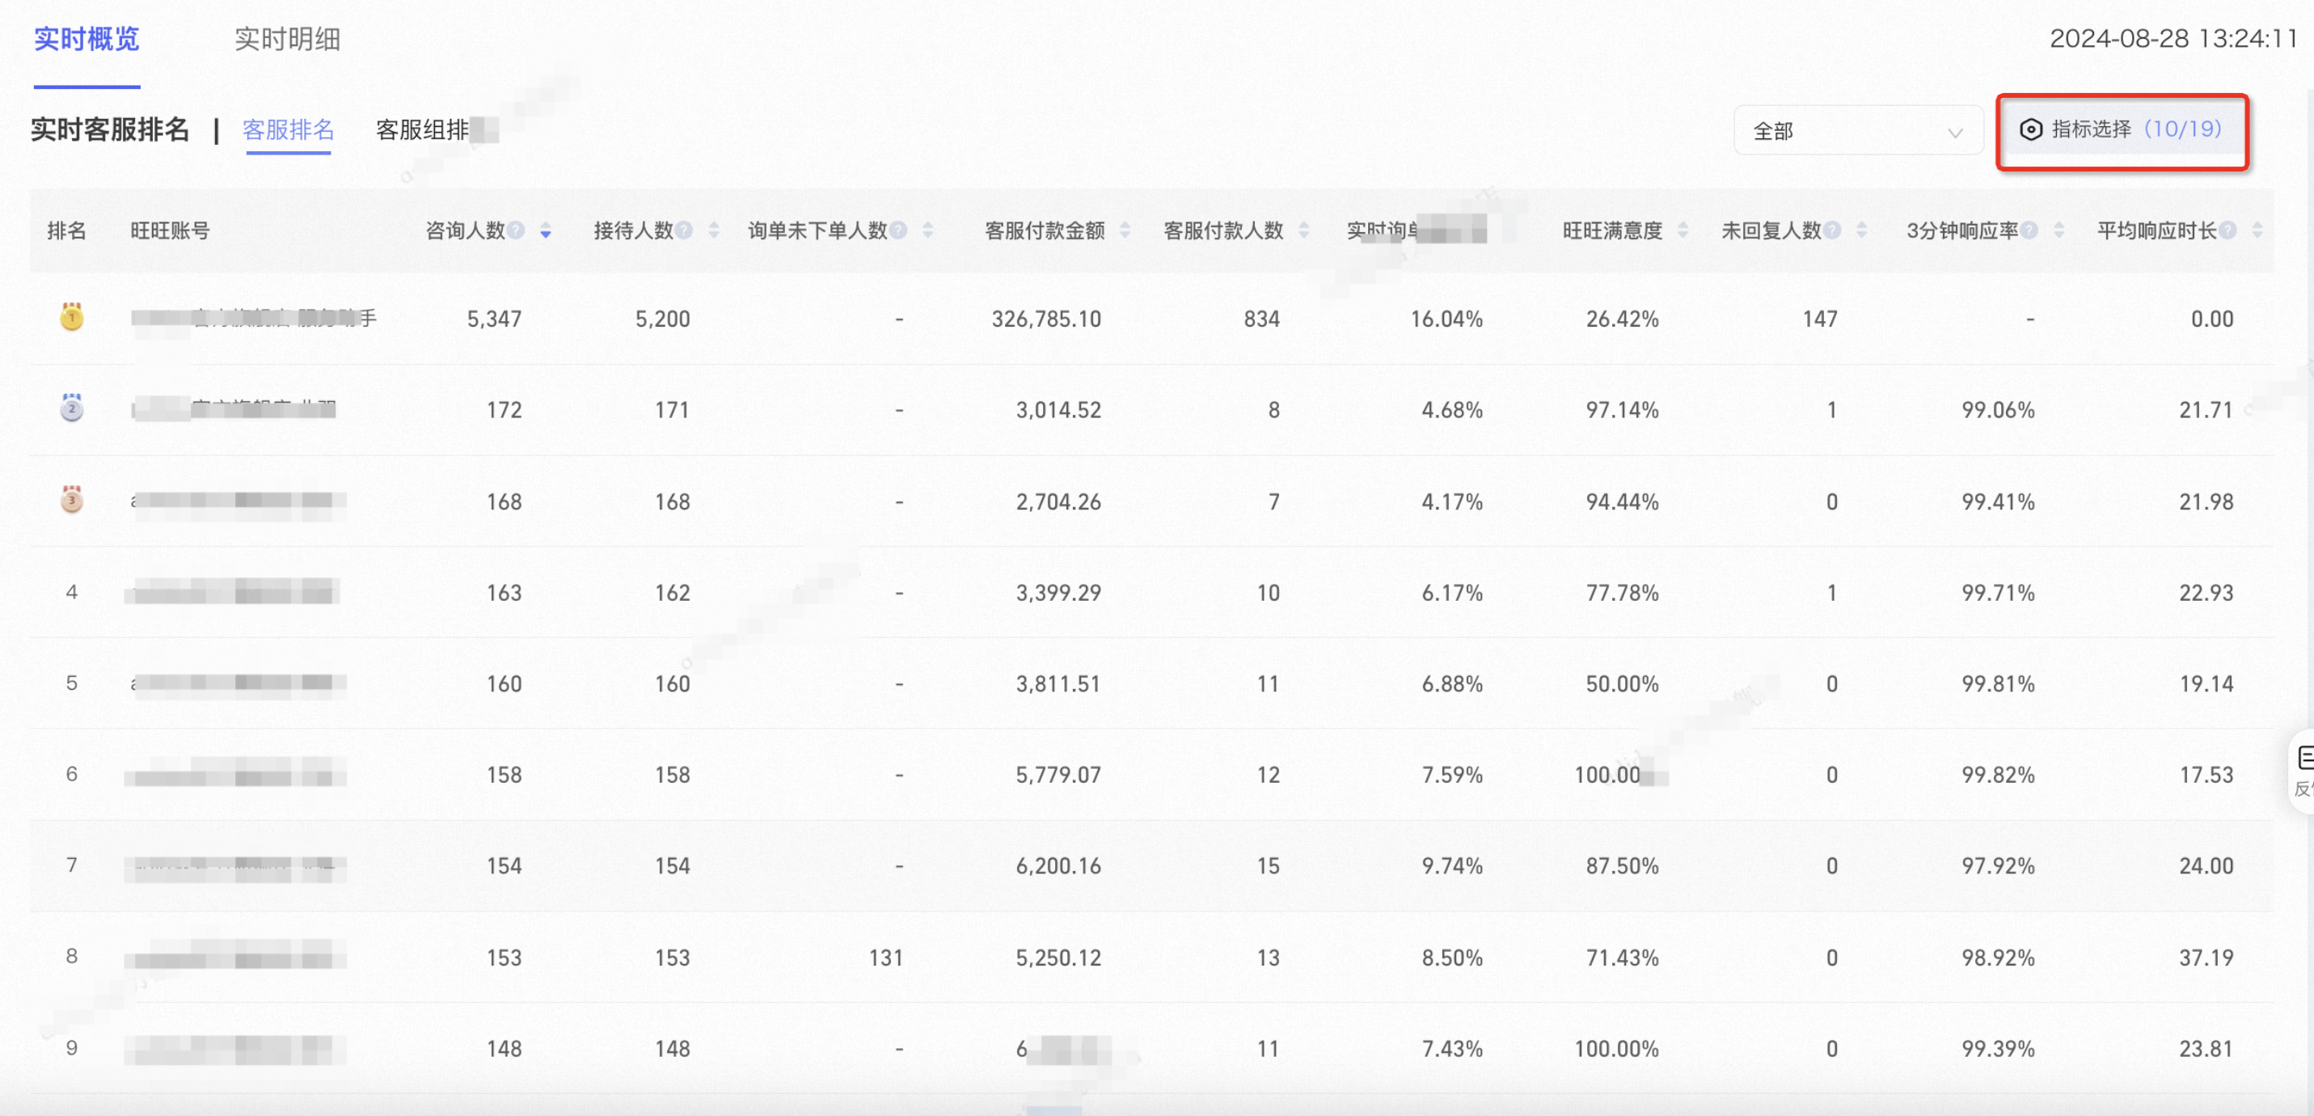Show help tooltip for 咨询人数
The image size is (2314, 1116).
(x=516, y=231)
